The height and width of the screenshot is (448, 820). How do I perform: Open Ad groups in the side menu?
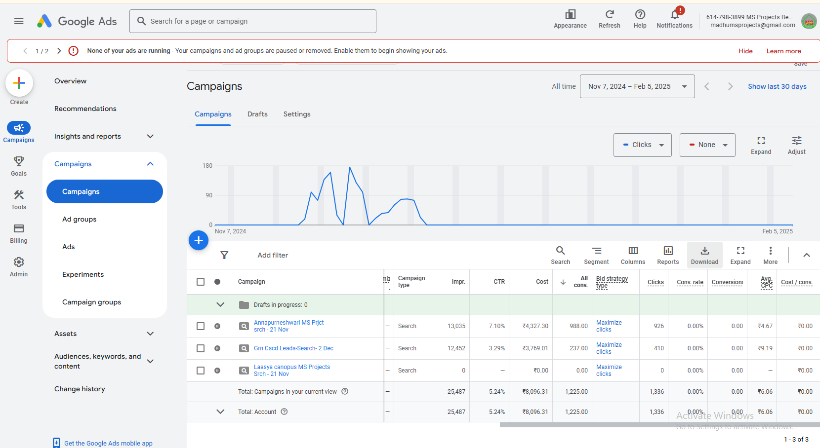(80, 219)
